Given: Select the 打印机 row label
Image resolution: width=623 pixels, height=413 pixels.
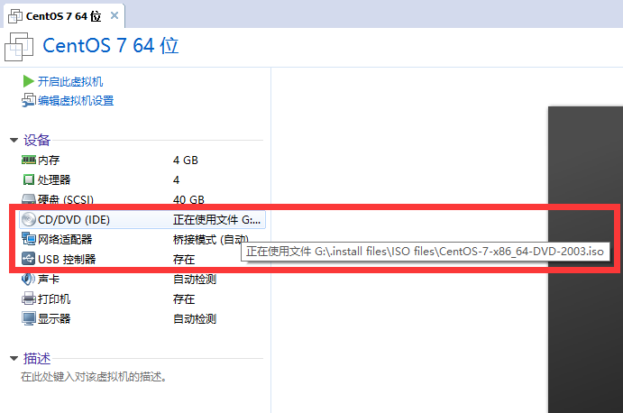Looking at the screenshot, I should 54,298.
